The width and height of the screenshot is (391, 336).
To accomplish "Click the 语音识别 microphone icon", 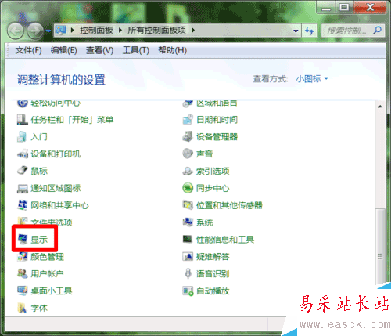I will click(188, 273).
